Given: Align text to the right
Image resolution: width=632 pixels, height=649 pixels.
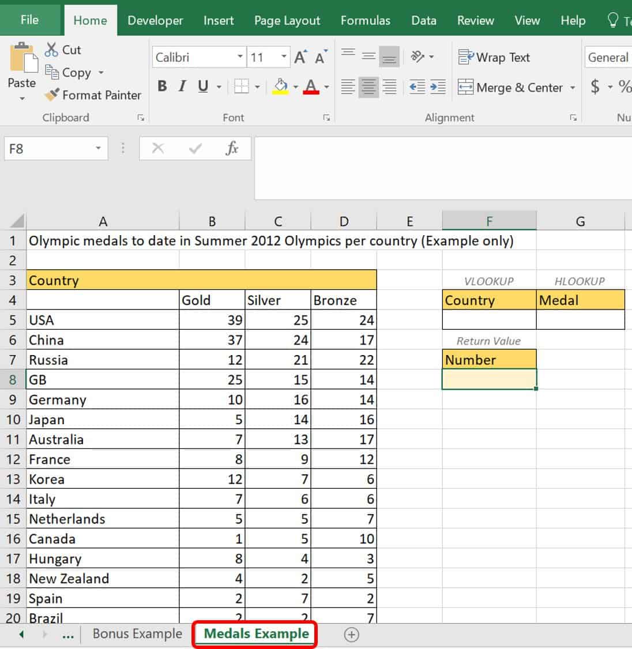Looking at the screenshot, I should click(x=389, y=87).
